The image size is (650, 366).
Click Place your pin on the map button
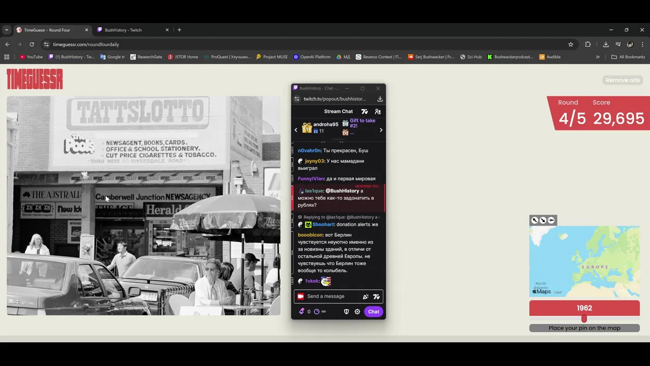584,328
